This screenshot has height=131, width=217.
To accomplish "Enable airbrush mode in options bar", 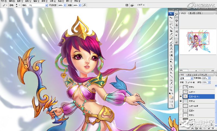I will (x=84, y=5).
